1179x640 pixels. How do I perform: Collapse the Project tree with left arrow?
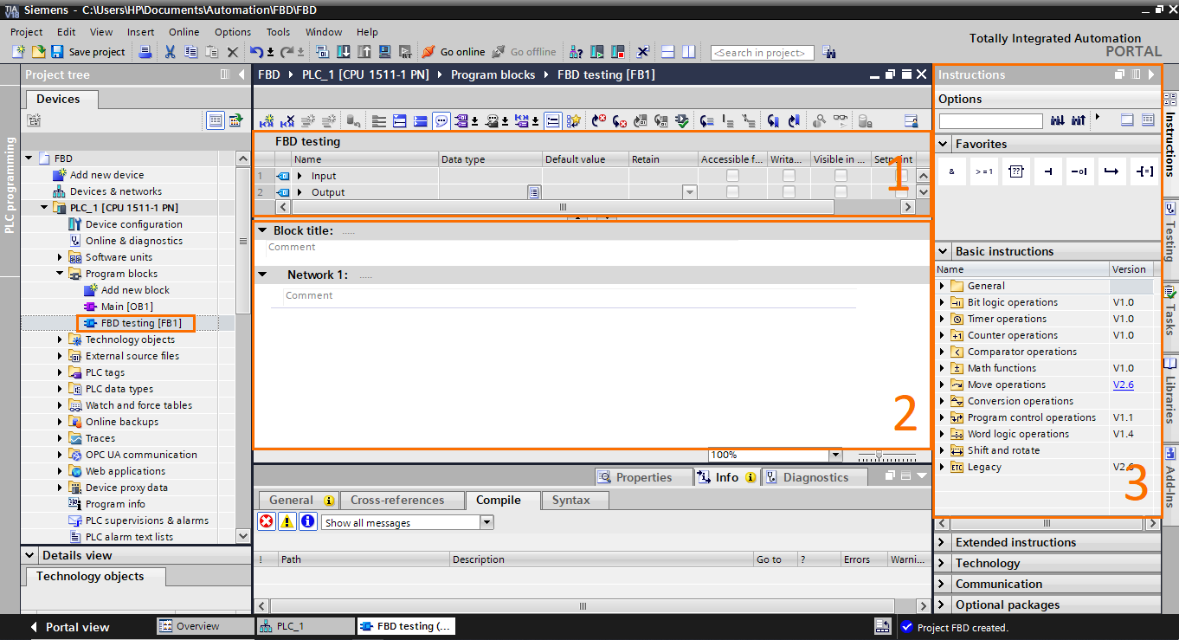point(242,74)
